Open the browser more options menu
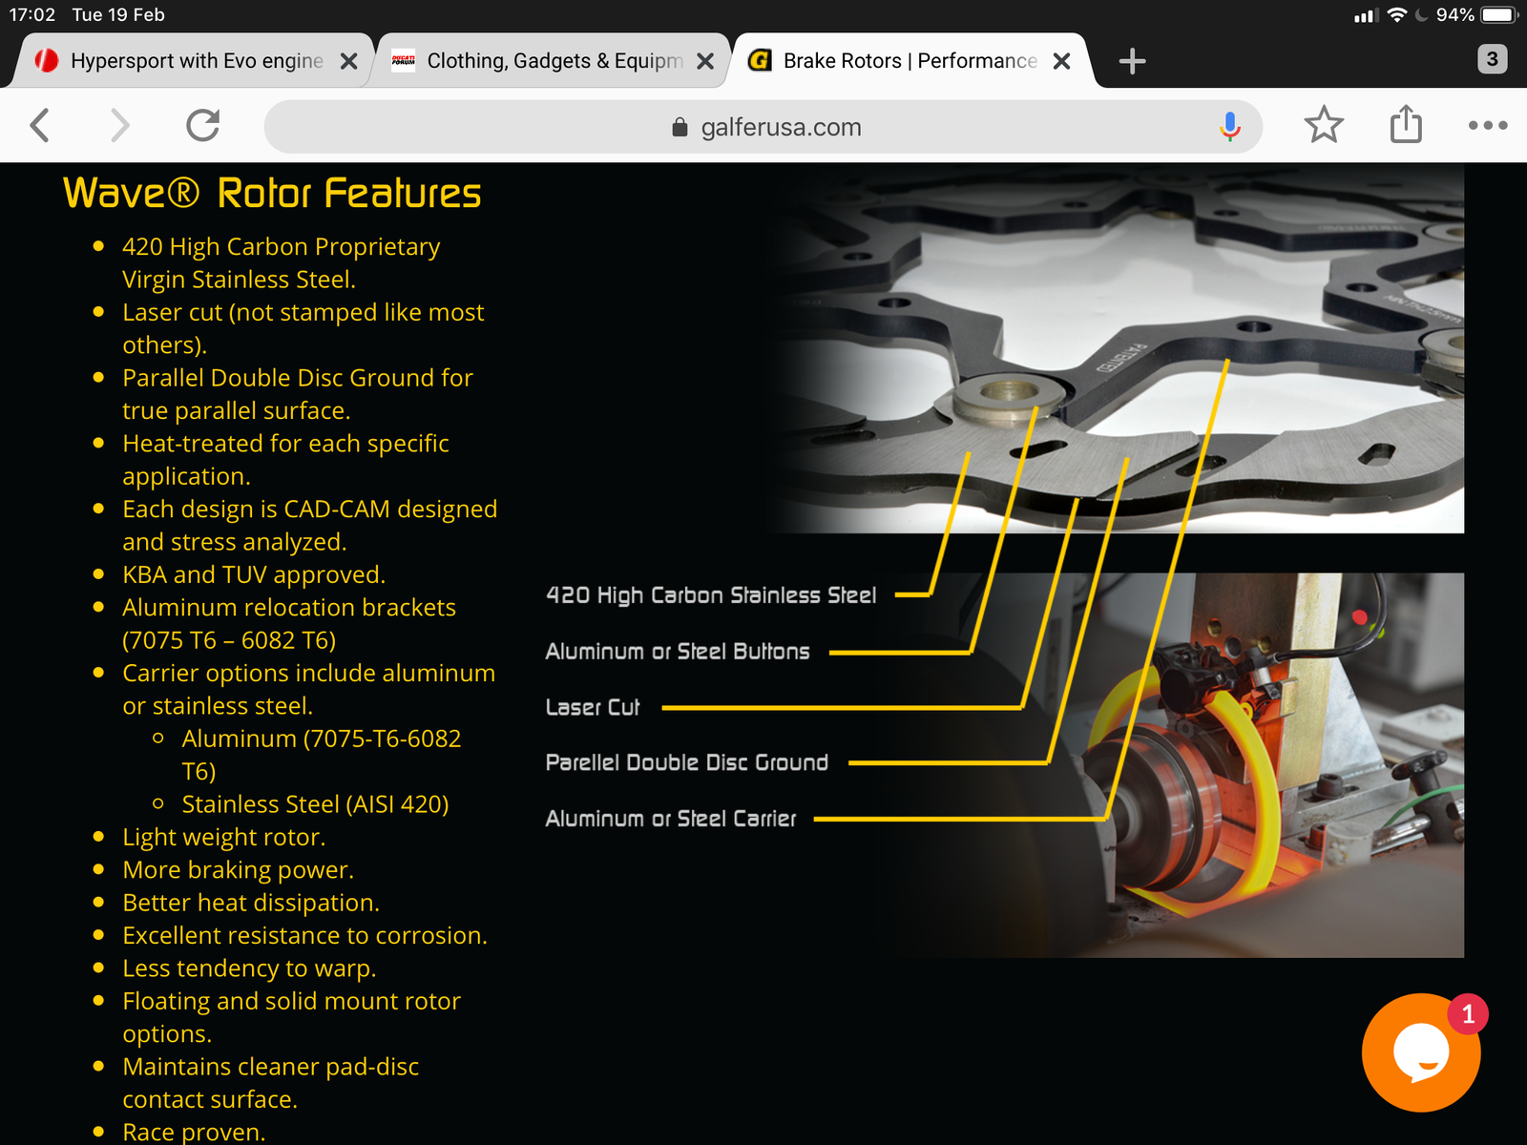 [x=1488, y=125]
